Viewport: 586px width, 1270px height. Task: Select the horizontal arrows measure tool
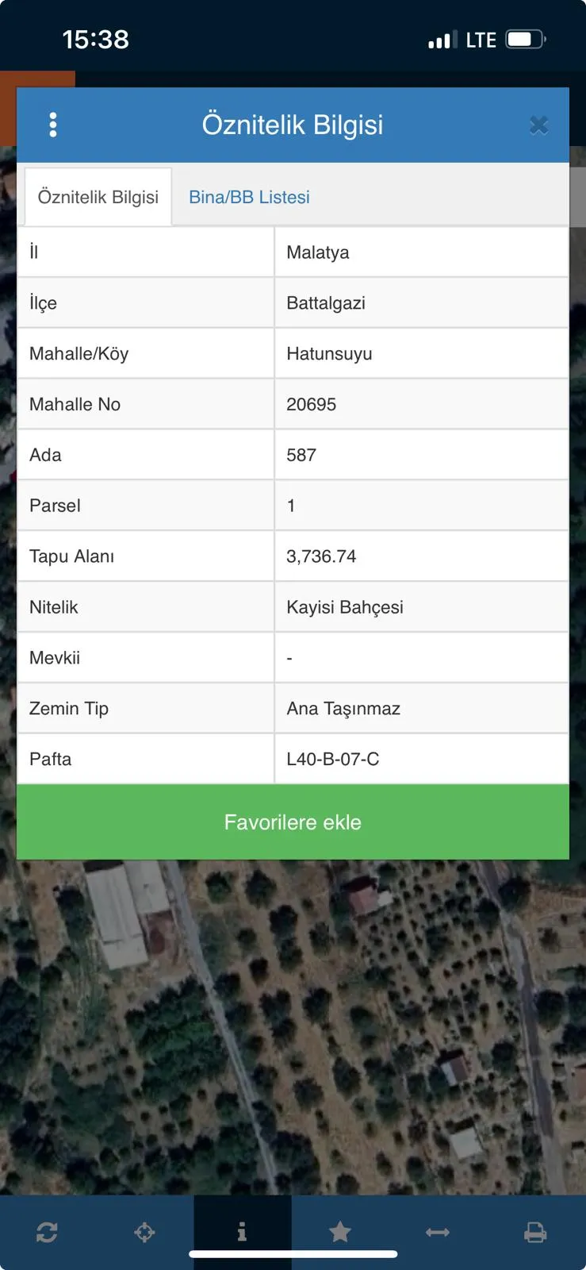[x=438, y=1232]
